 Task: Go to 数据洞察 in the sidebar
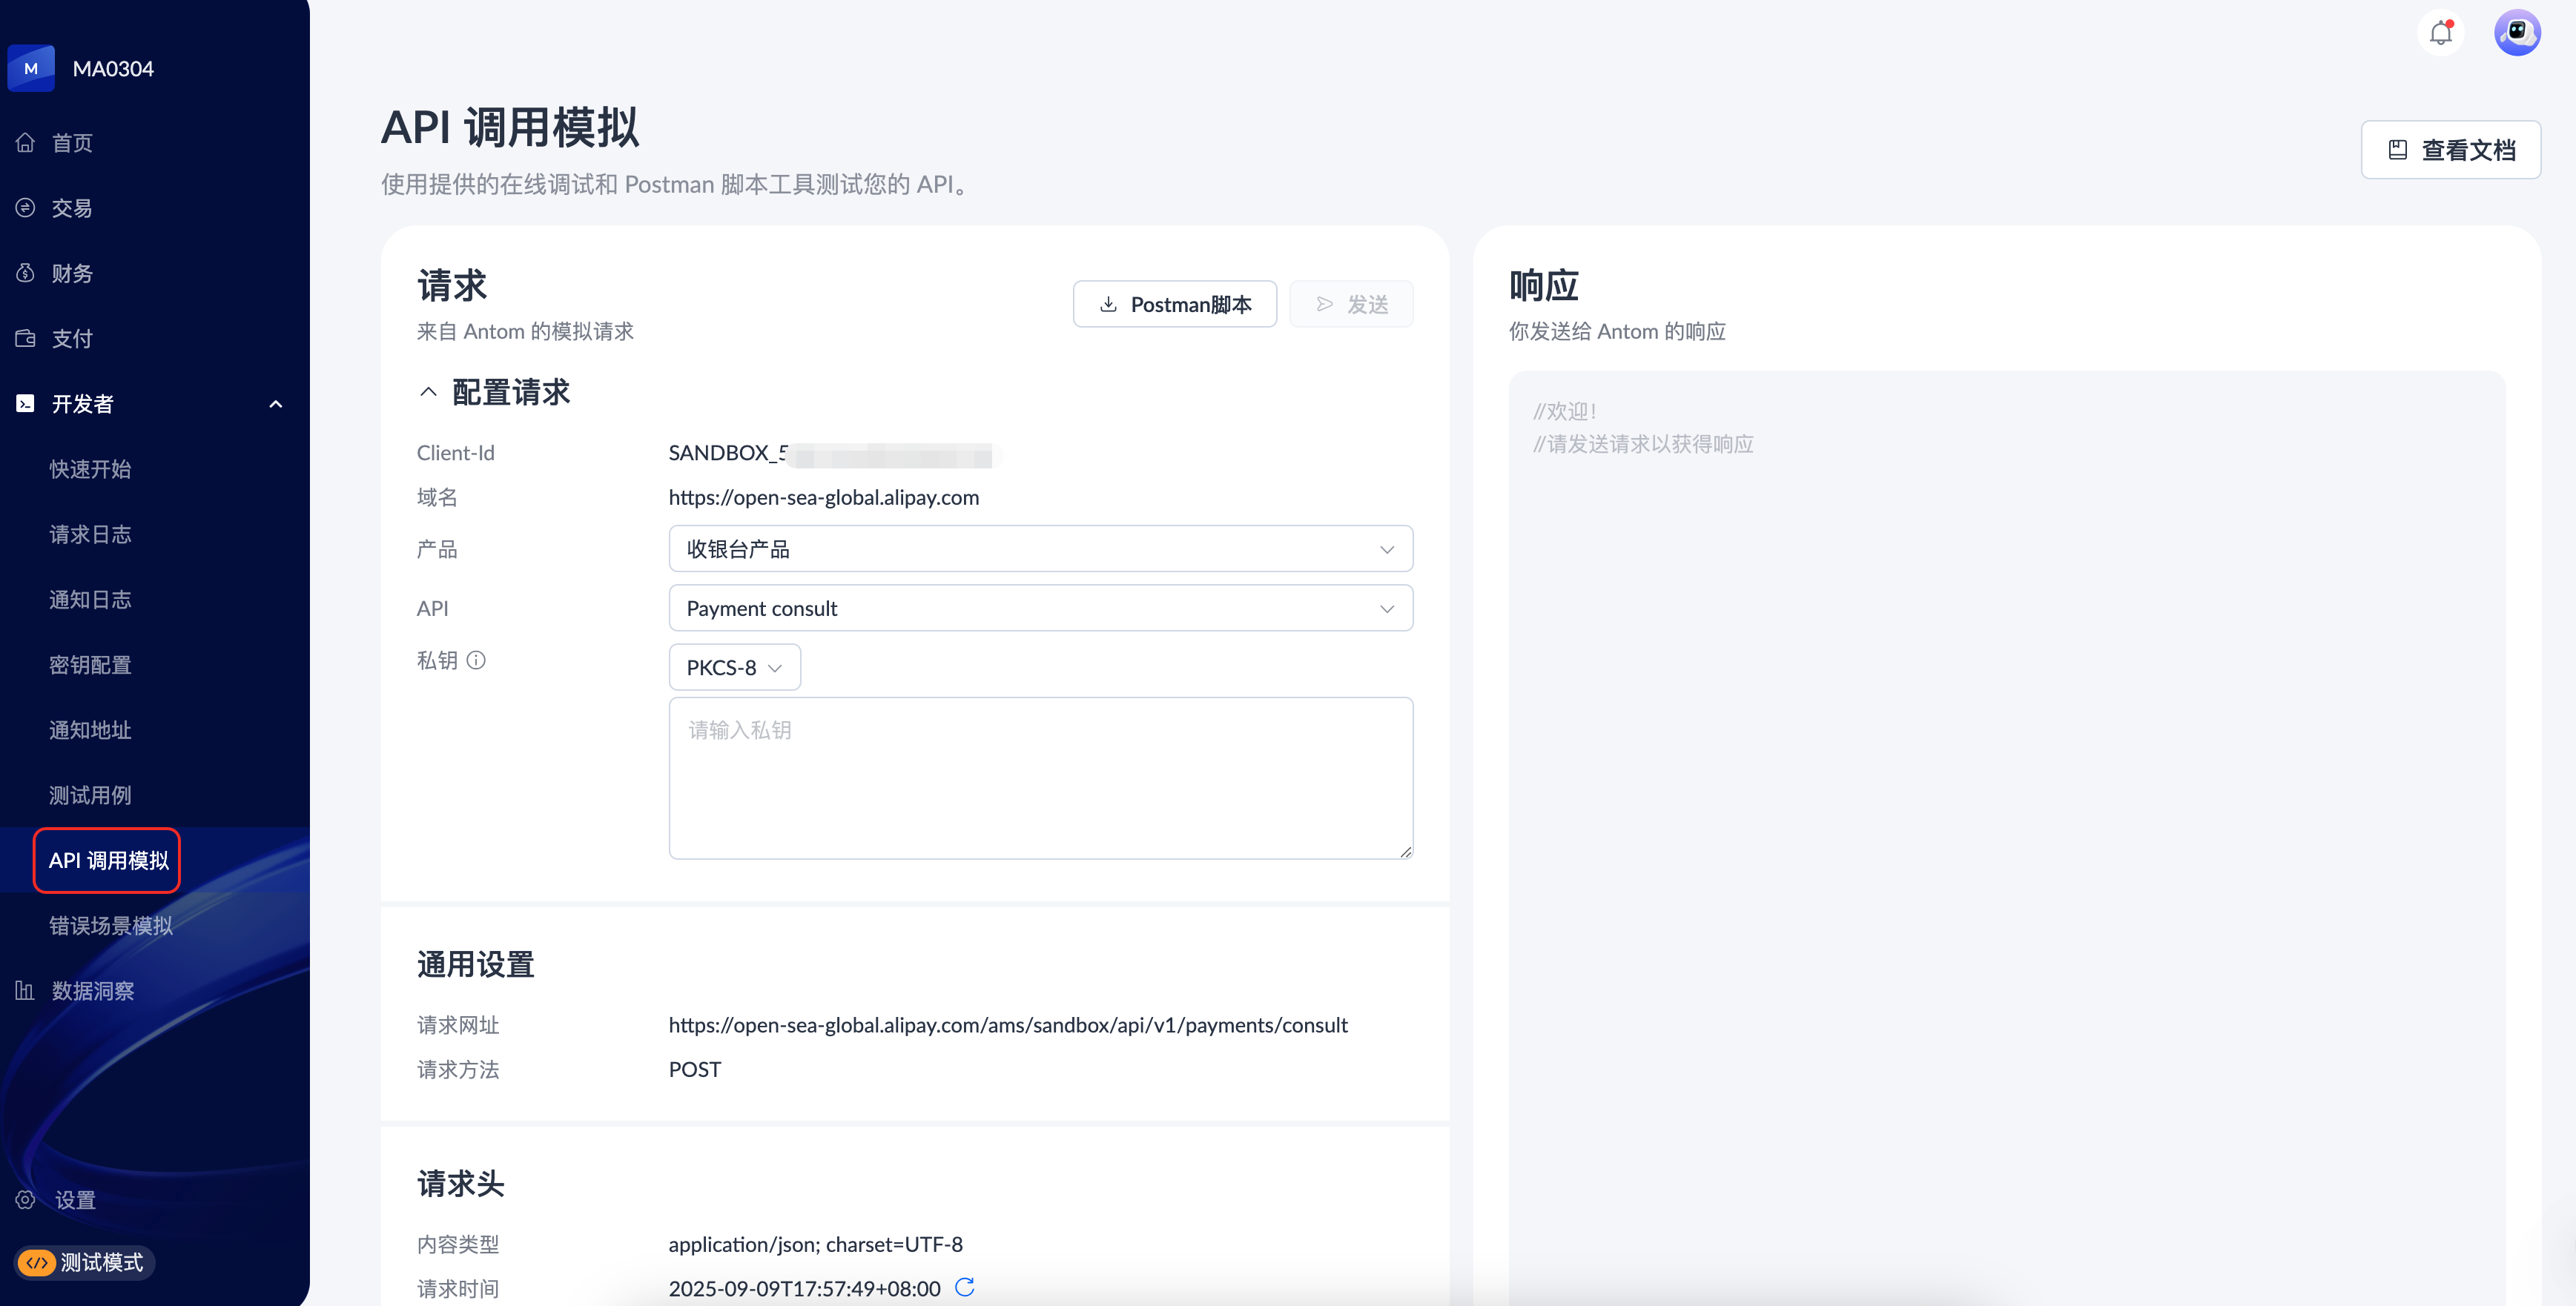[92, 990]
